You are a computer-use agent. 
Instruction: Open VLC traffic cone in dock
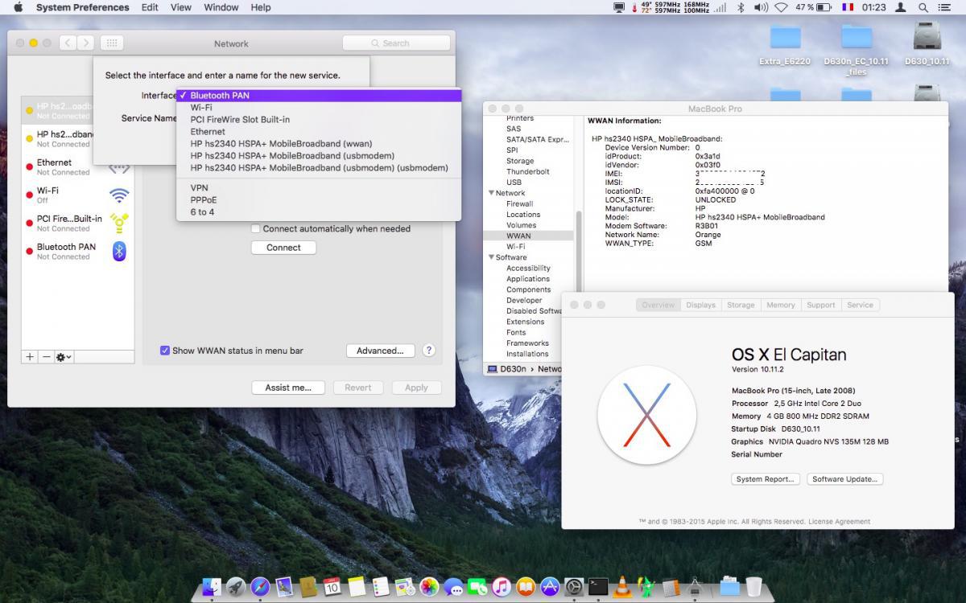point(622,586)
